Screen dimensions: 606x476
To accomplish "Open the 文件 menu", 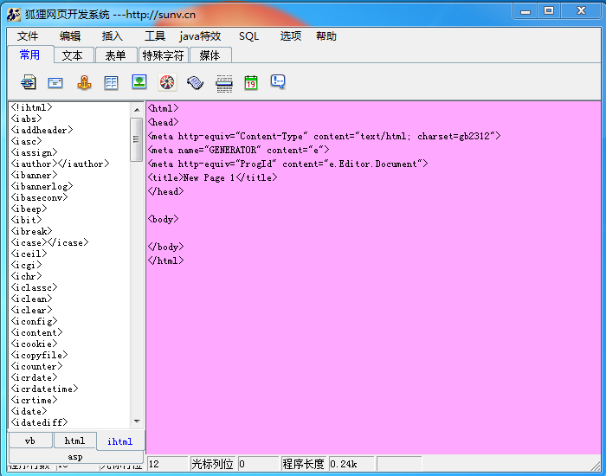I will coord(28,36).
